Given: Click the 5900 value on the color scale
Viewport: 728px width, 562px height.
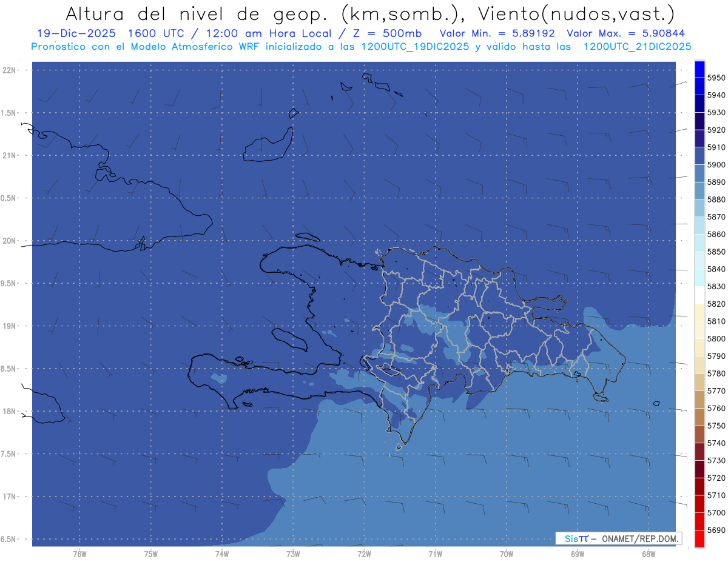Looking at the screenshot, I should [716, 164].
